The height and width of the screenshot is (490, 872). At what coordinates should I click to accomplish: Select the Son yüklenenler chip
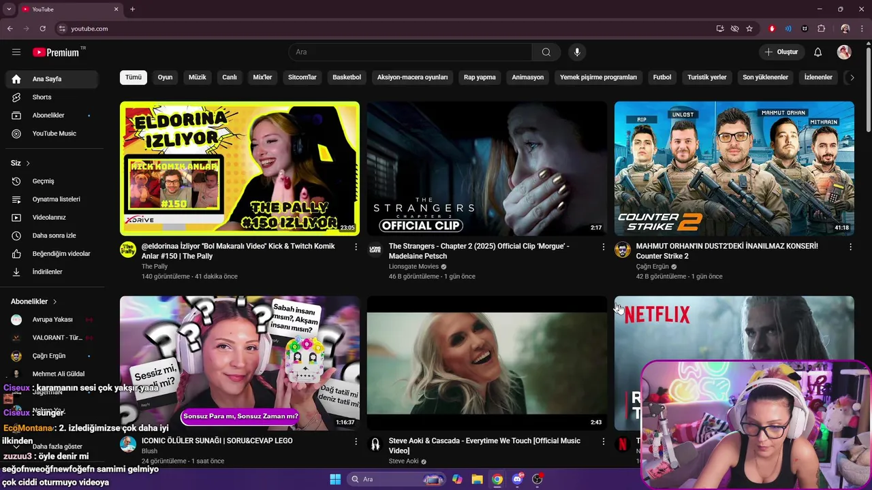point(765,78)
